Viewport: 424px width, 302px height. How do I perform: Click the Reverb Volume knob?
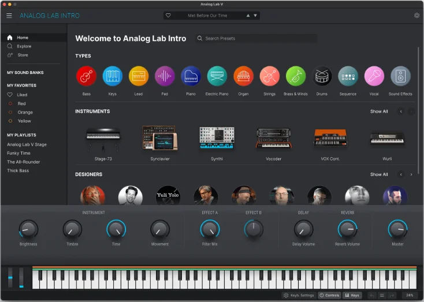[x=348, y=229]
